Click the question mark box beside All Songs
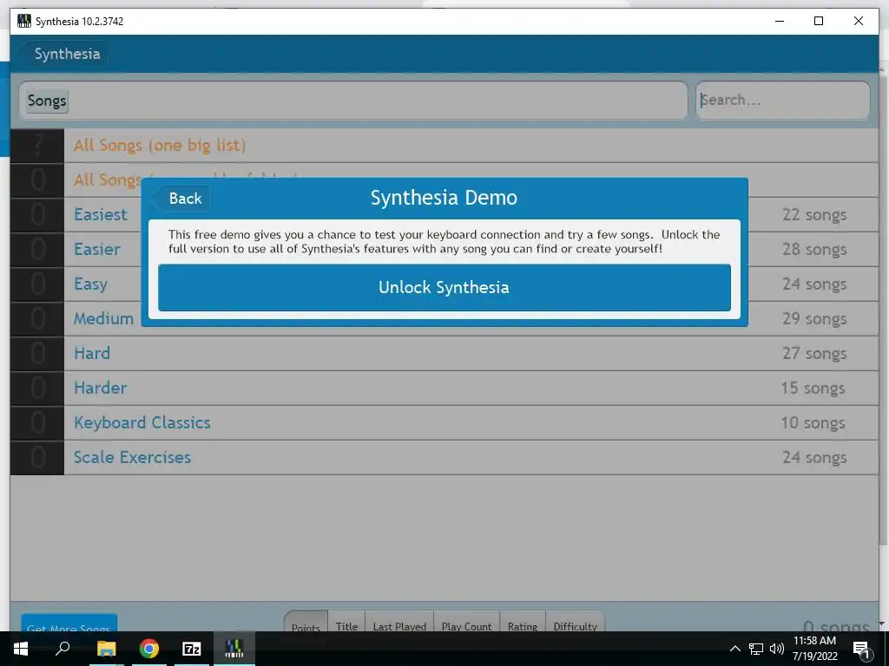 (x=37, y=146)
